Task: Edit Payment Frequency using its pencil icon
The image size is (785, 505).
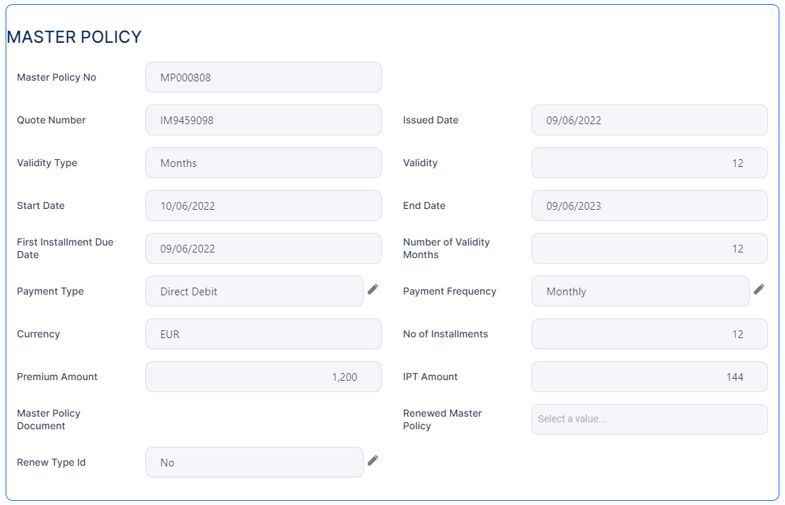Action: [759, 289]
